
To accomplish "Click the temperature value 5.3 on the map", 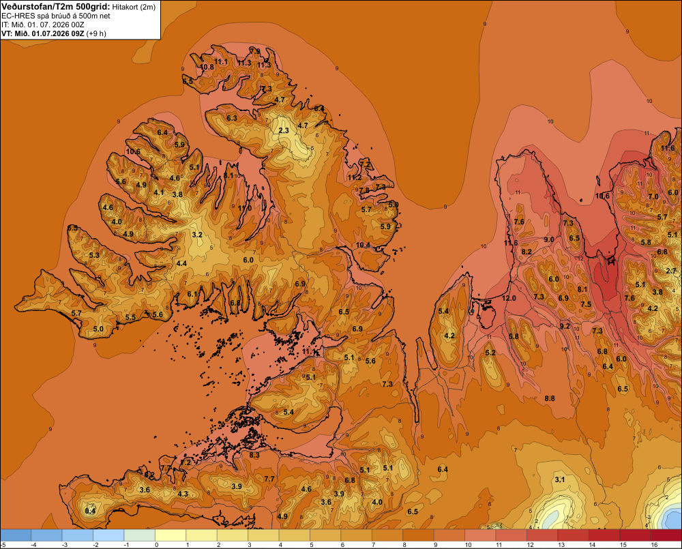I will [94, 255].
